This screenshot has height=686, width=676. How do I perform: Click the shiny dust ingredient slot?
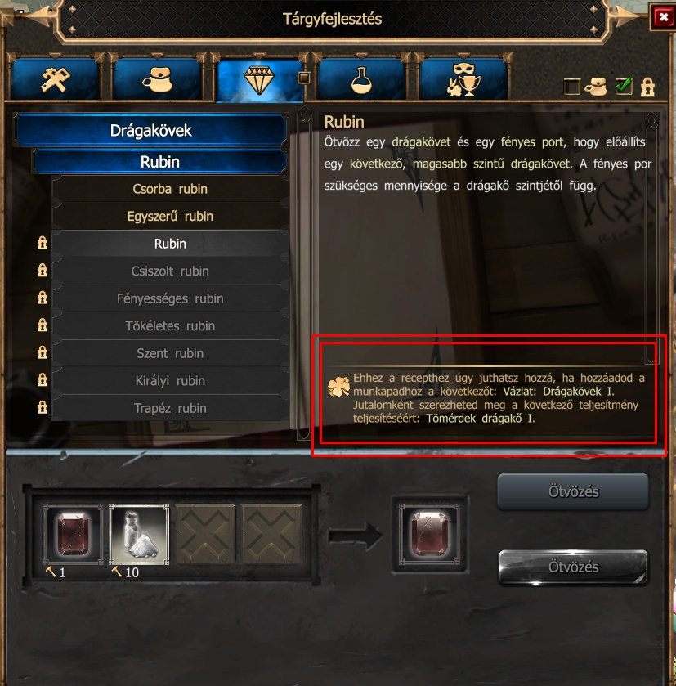click(x=139, y=534)
